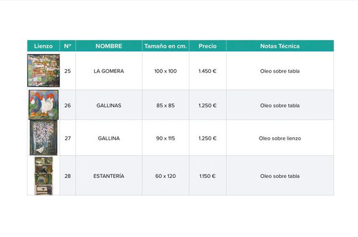This screenshot has height=237, width=358.
Task: Select the 1.150 € price cell
Action: [208, 176]
